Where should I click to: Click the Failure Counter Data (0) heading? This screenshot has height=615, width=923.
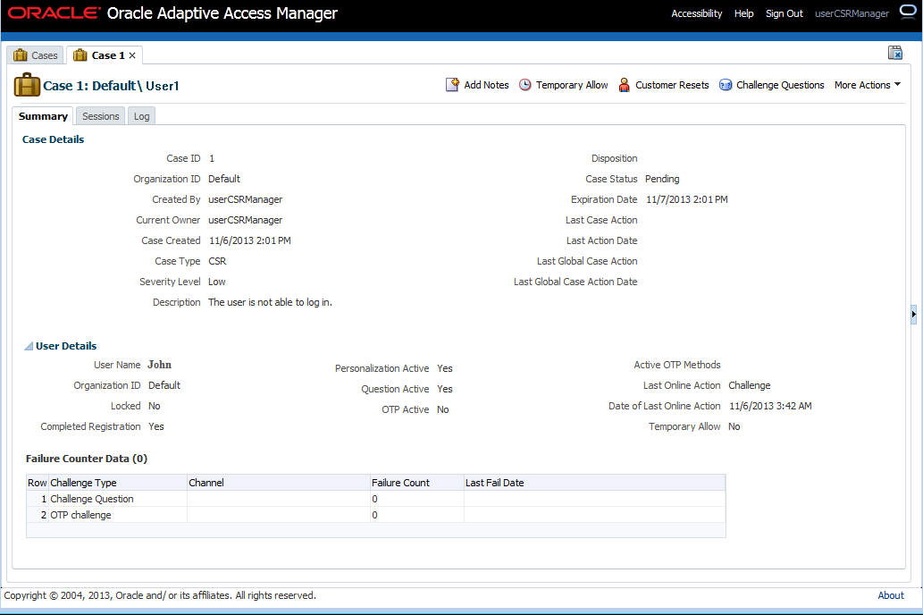pos(87,459)
